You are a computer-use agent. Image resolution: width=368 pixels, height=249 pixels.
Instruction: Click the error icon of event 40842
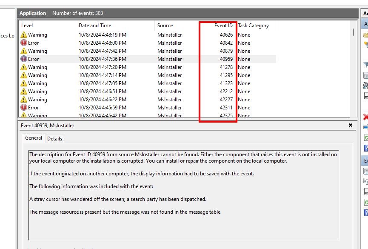[24, 43]
